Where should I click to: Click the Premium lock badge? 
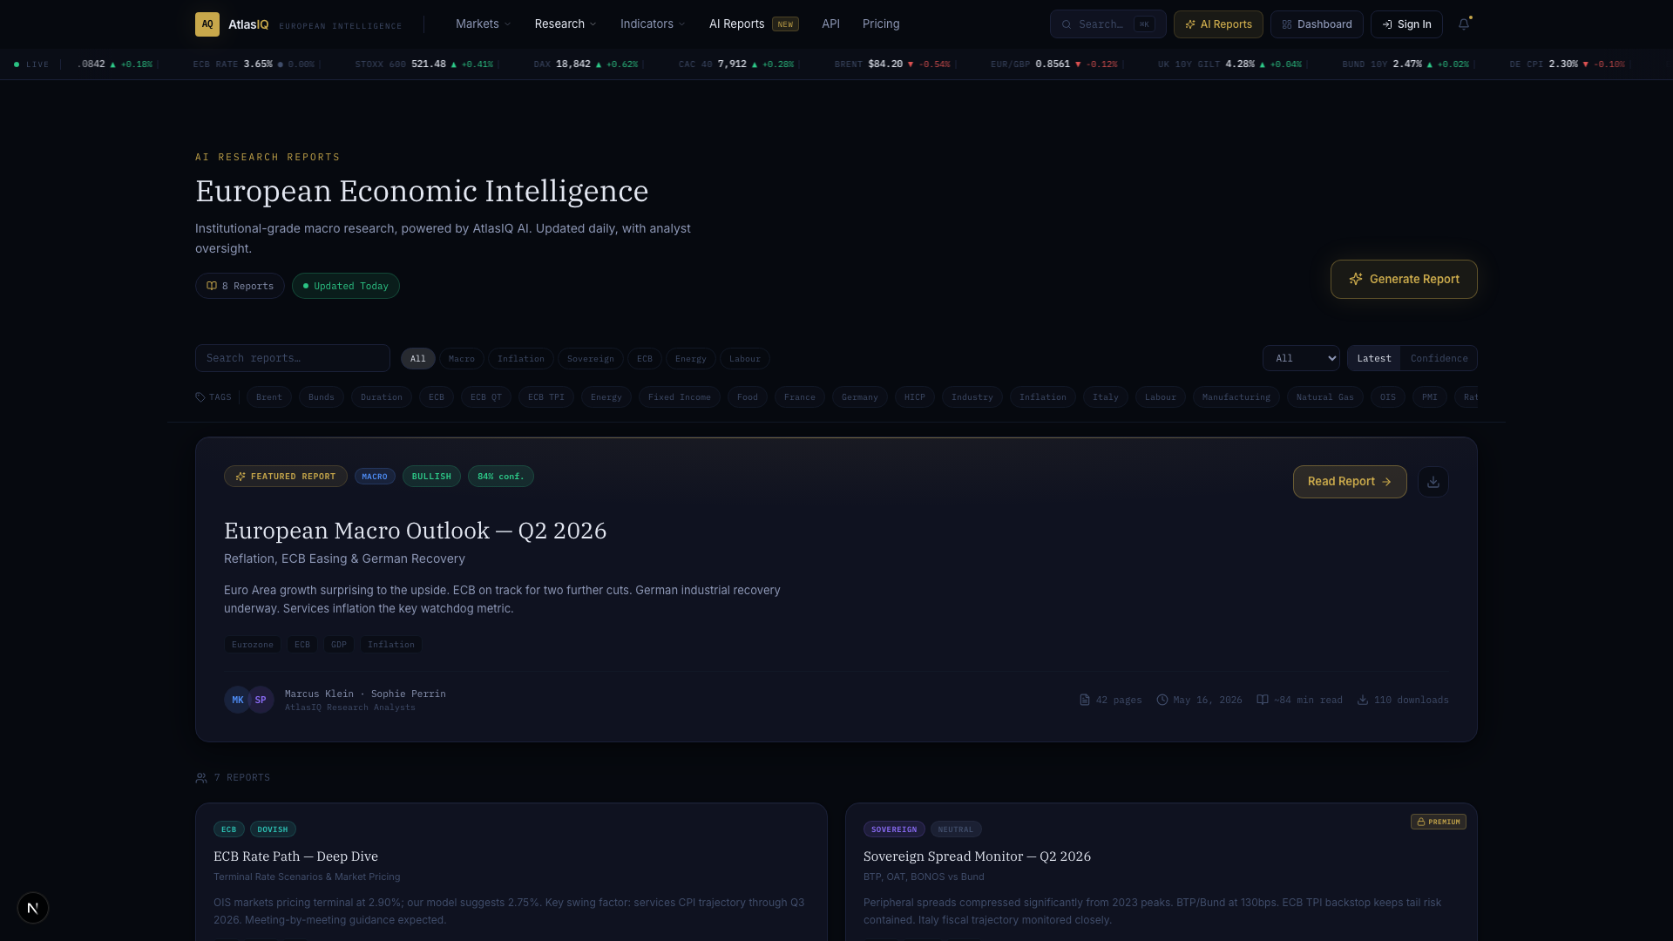click(x=1439, y=822)
